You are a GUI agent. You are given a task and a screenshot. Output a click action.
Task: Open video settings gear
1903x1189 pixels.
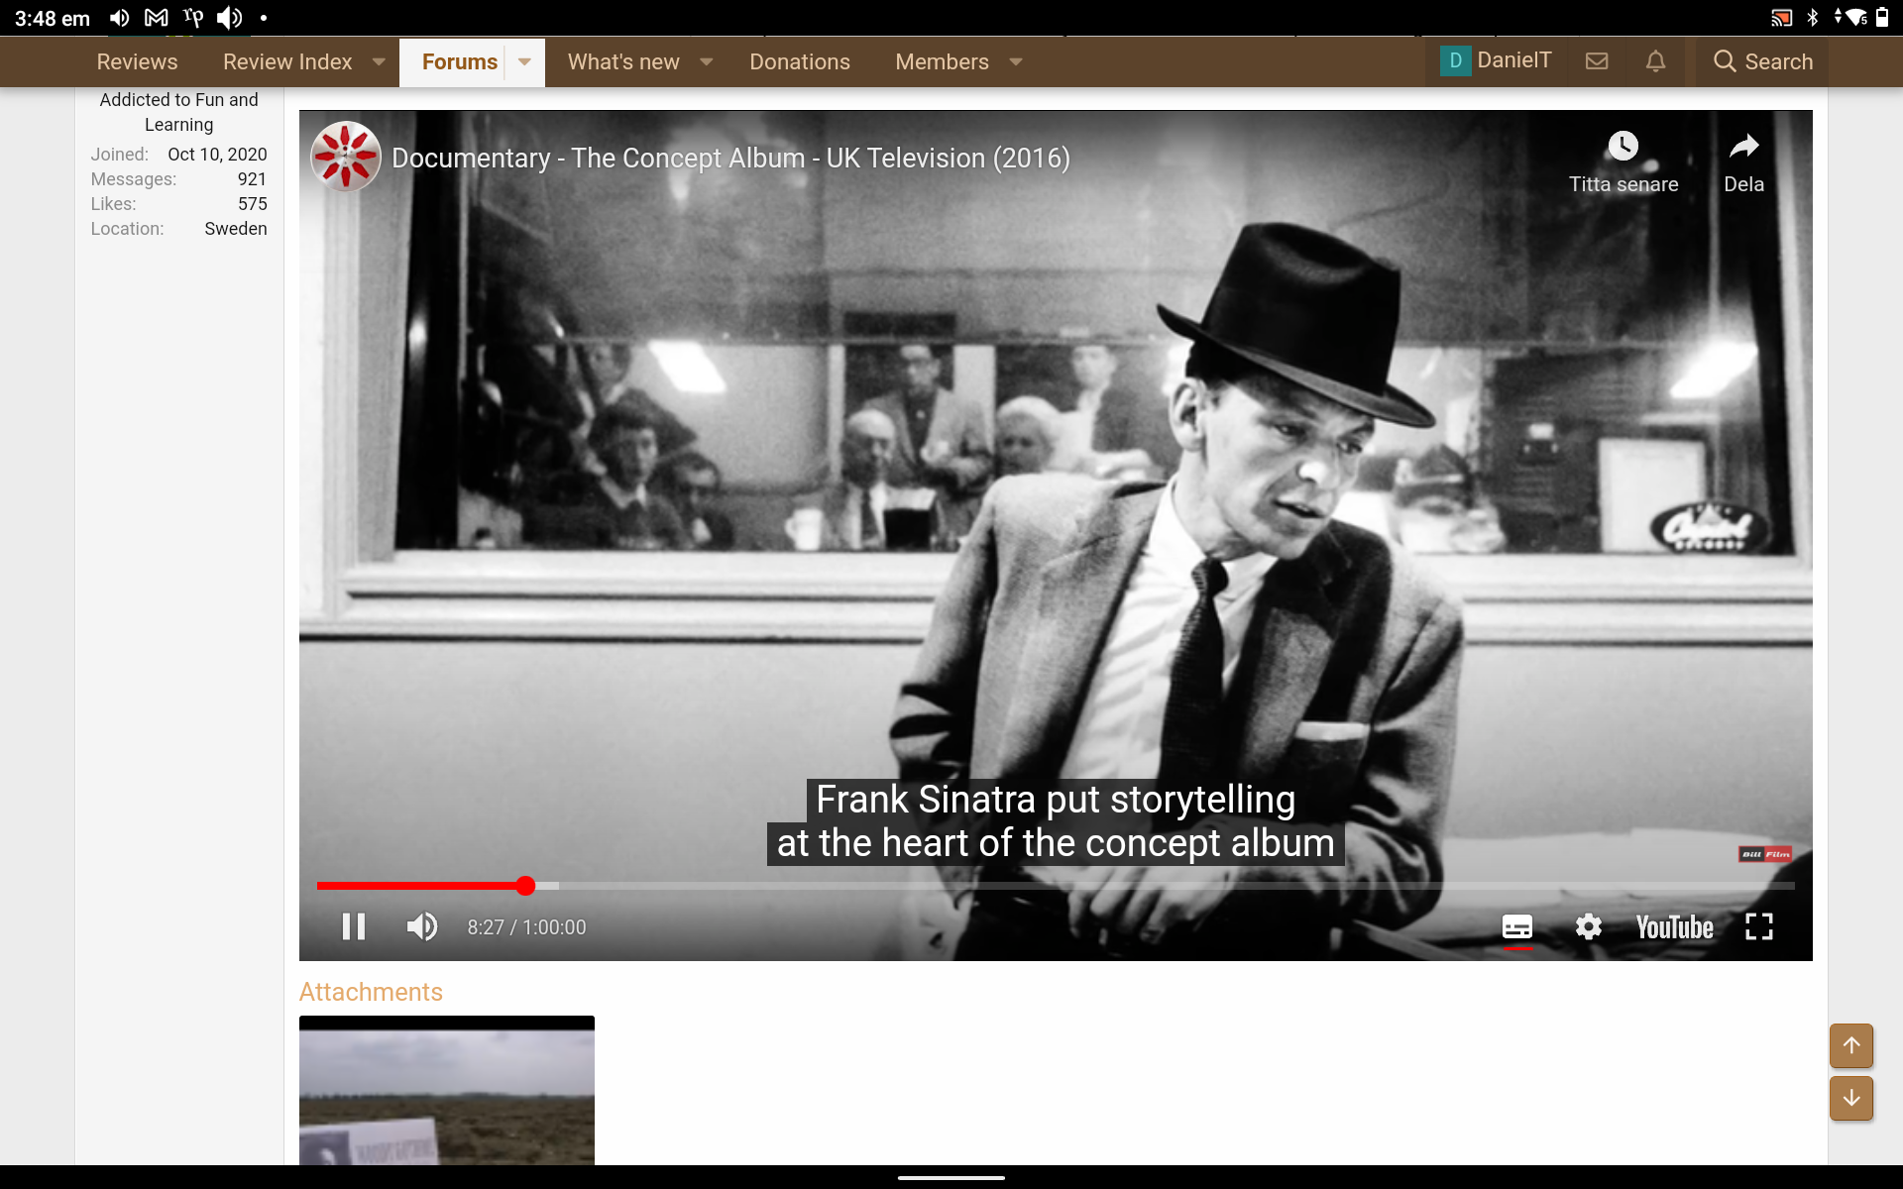pos(1589,926)
